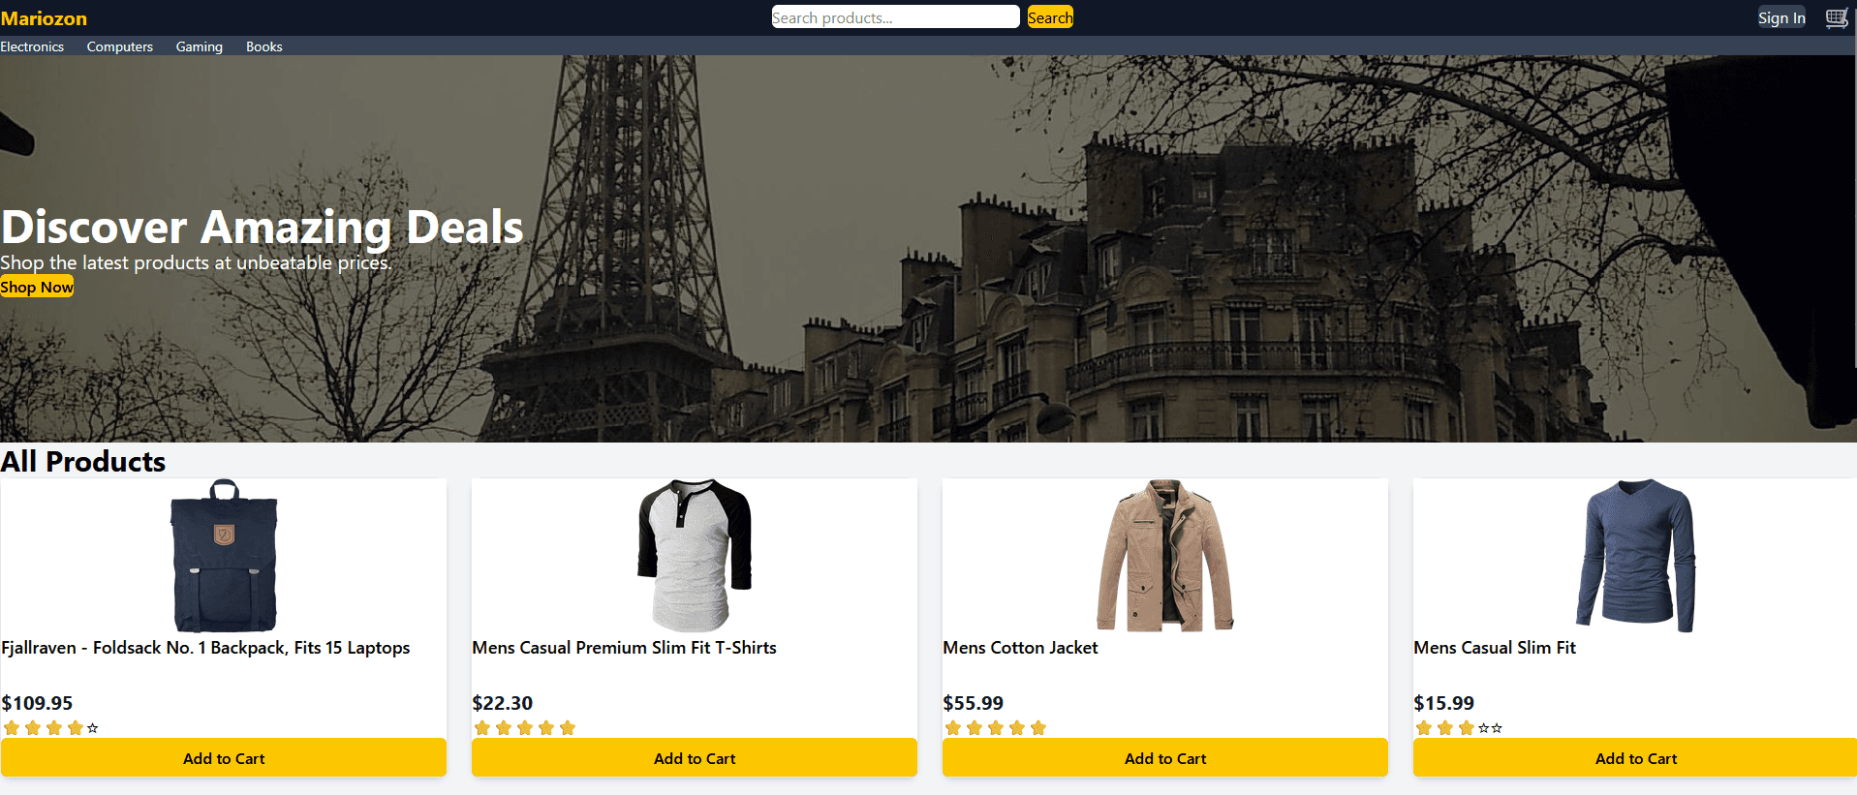
Task: Open the Books category
Action: (264, 46)
